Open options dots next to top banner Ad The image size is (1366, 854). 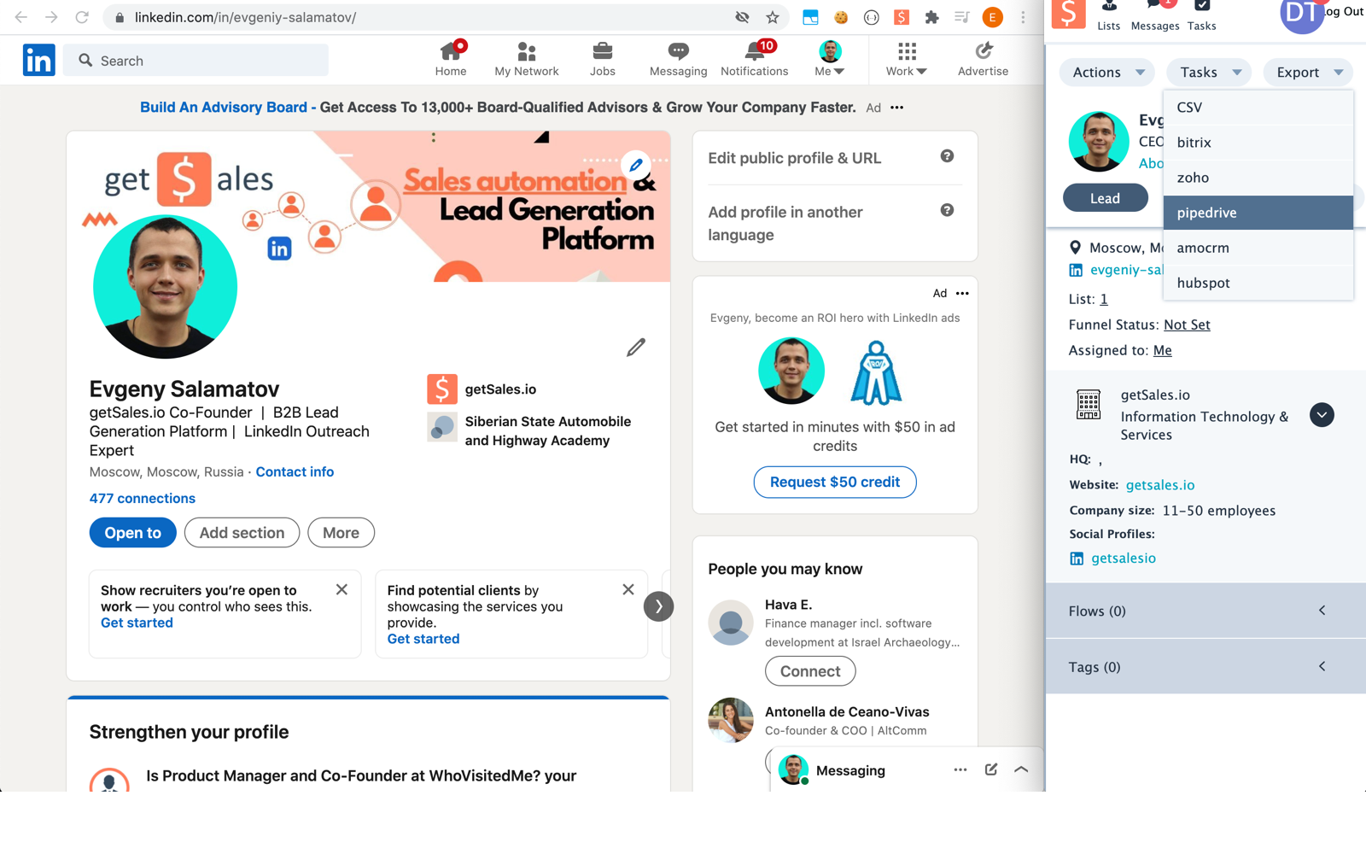[896, 108]
